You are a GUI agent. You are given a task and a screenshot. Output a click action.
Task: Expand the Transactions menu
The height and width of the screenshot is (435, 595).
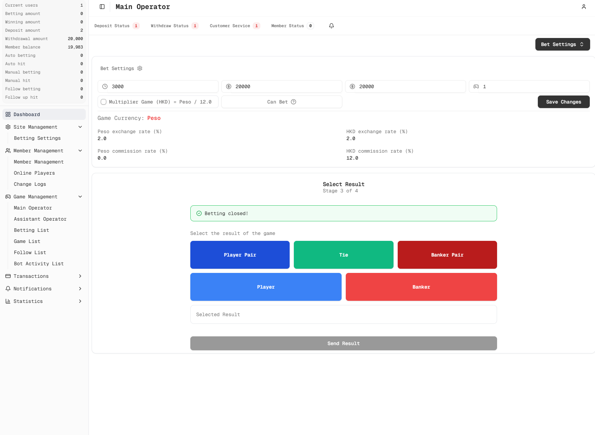44,276
